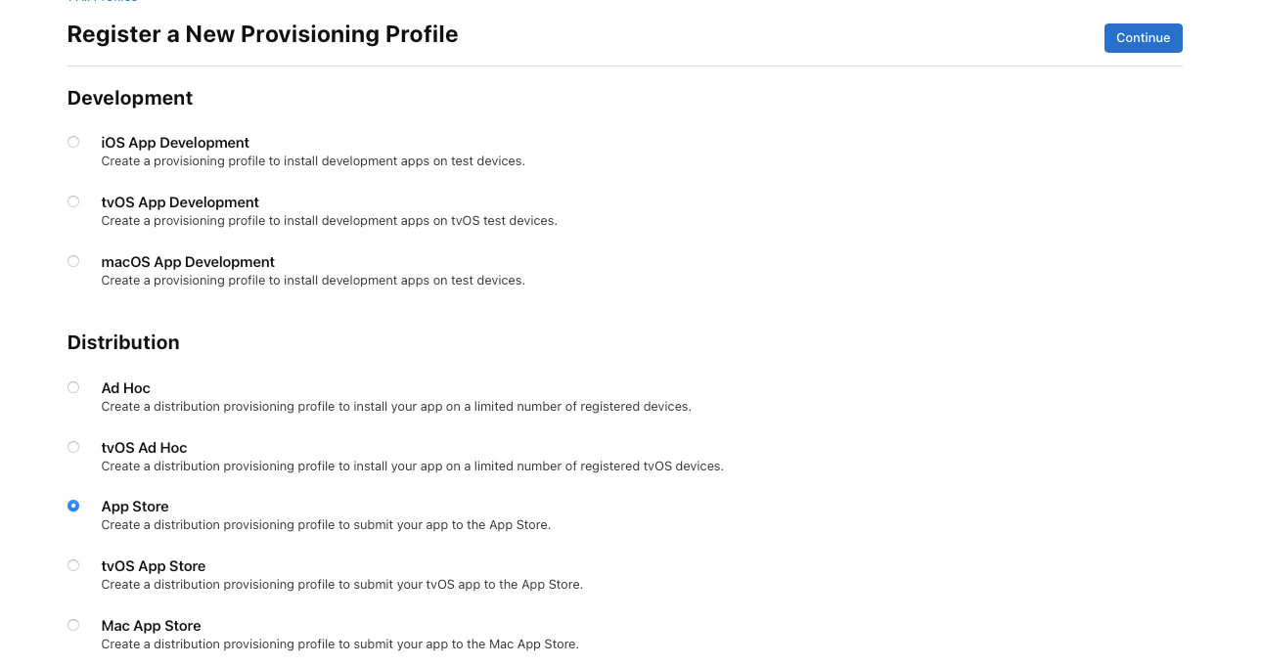Click the "App Store" option title

tap(135, 507)
